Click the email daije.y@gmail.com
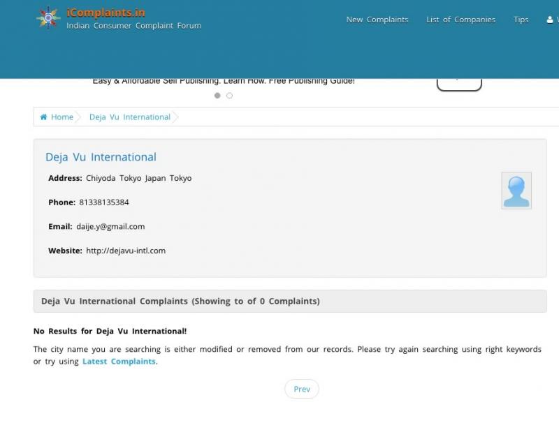Viewport: 559px width, 430px height. pyautogui.click(x=110, y=227)
